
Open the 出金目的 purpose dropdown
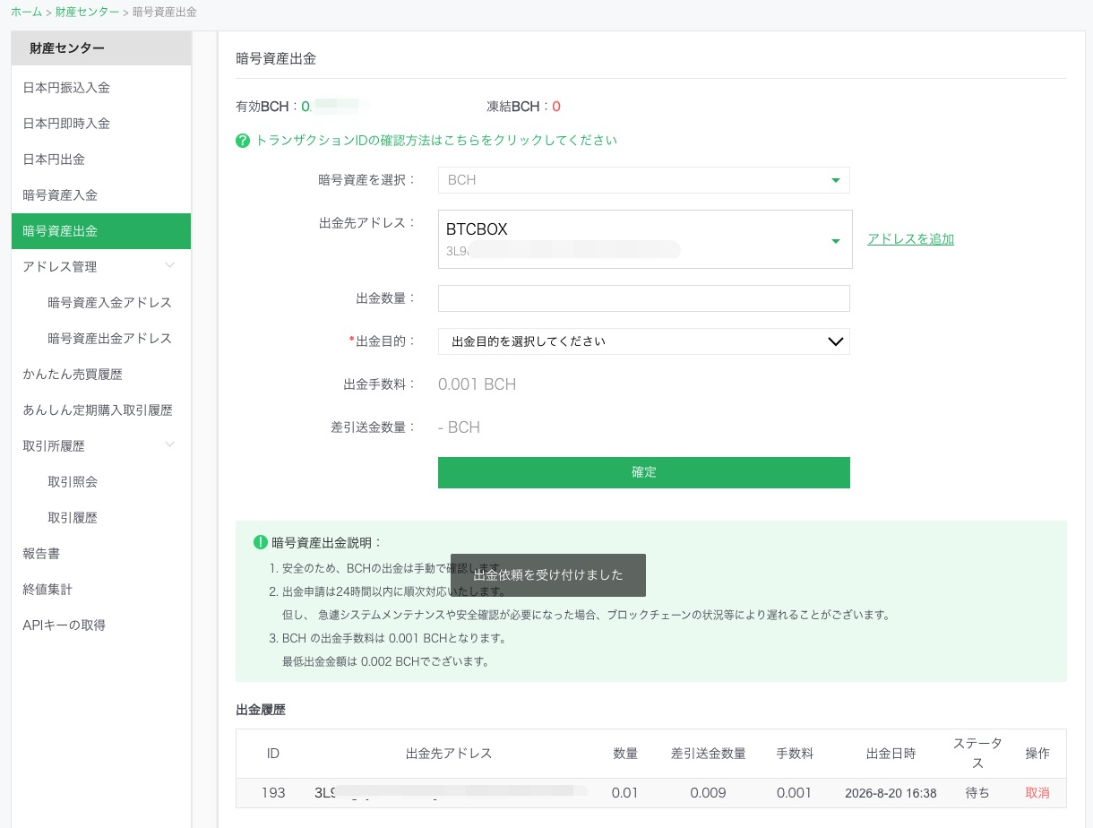[643, 341]
